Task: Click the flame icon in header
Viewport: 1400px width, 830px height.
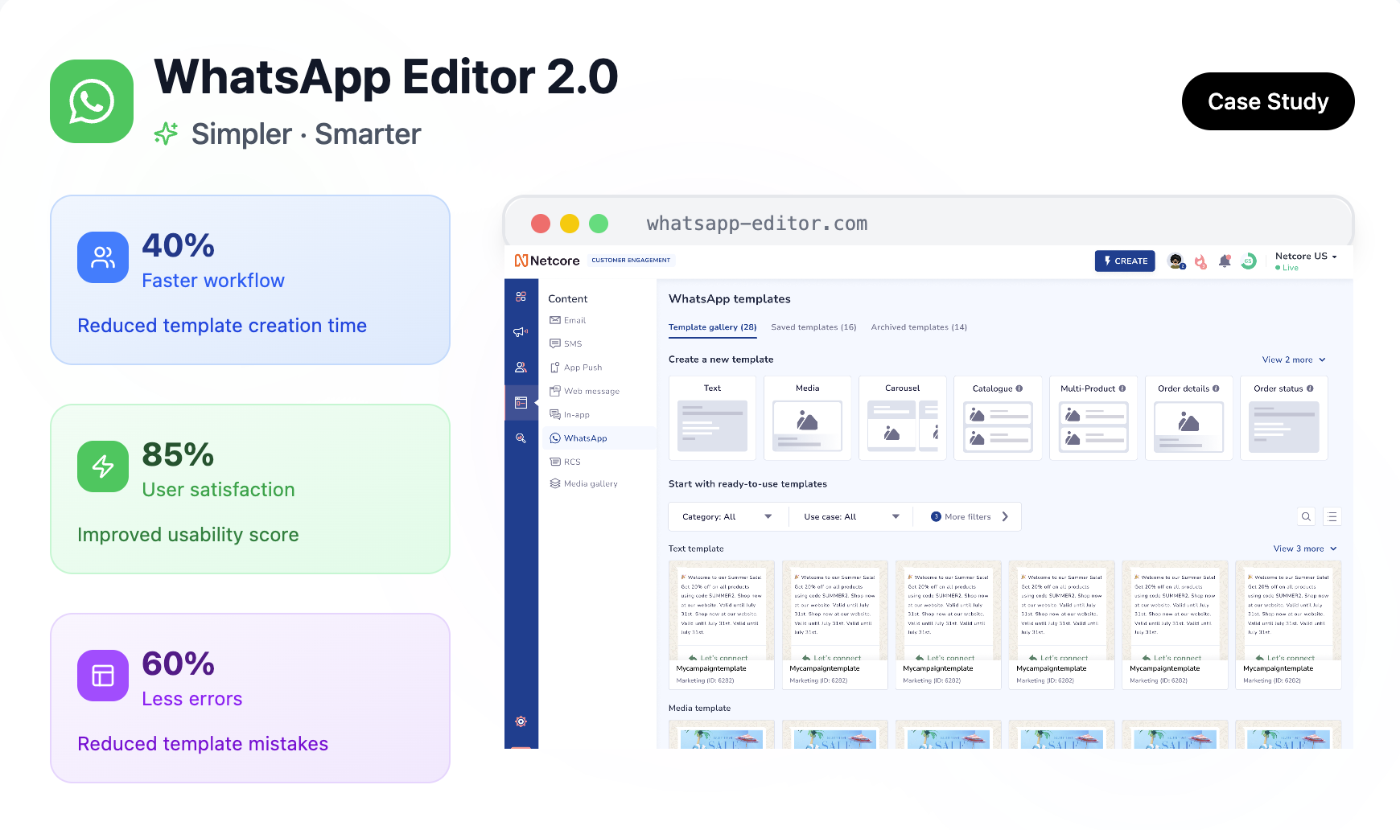Action: pyautogui.click(x=1200, y=261)
